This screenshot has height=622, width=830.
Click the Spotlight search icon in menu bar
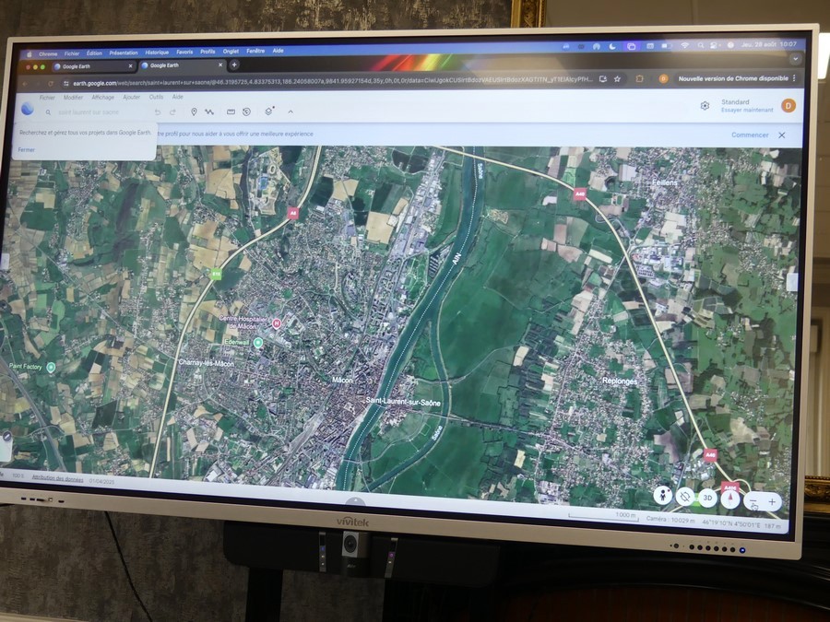[701, 46]
